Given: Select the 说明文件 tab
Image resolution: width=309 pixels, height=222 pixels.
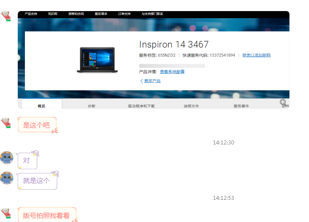Looking at the screenshot, I should pos(191,106).
